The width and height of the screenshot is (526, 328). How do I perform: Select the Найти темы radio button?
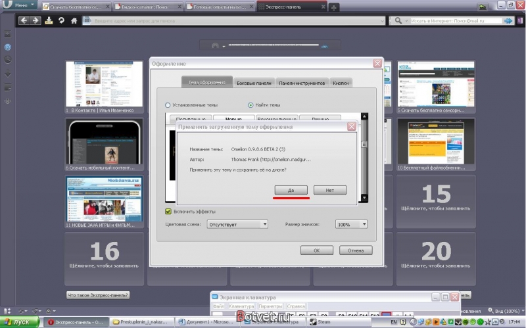coord(251,105)
